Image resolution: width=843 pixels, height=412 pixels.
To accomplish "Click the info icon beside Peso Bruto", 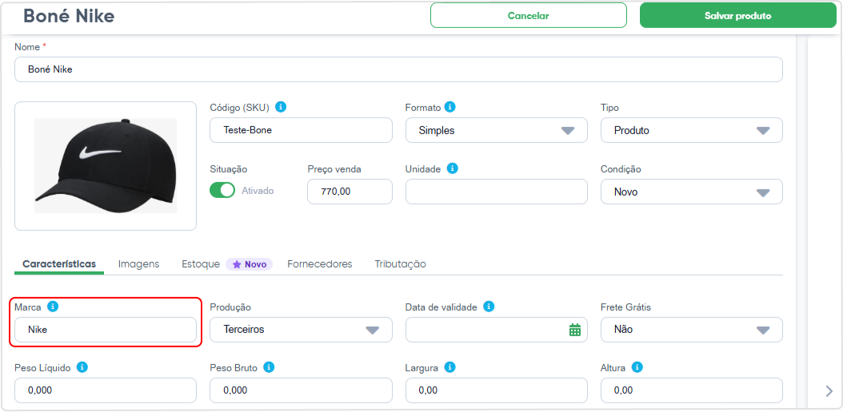I will [x=270, y=367].
